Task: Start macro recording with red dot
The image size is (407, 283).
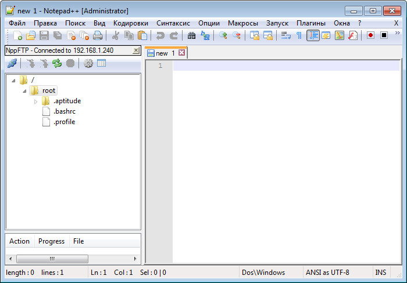Action: [x=371, y=35]
